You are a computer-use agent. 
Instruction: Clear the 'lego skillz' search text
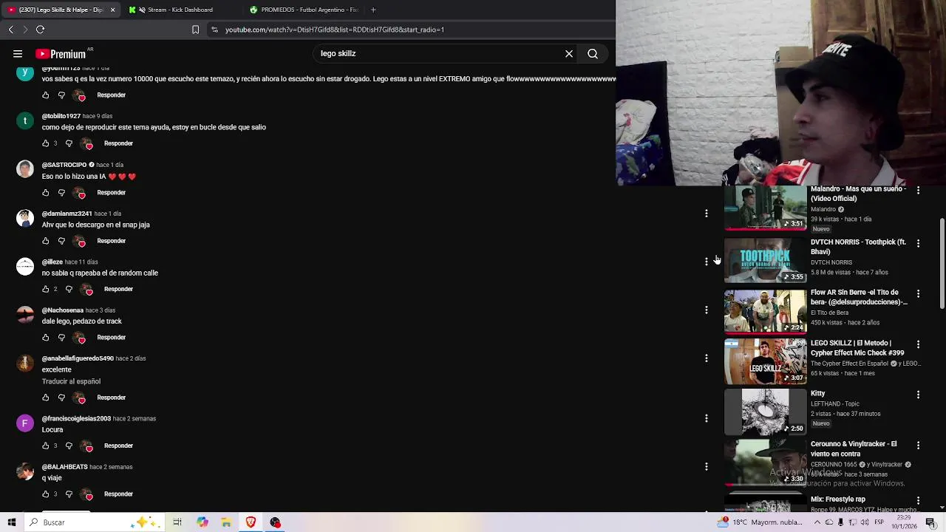coord(569,54)
